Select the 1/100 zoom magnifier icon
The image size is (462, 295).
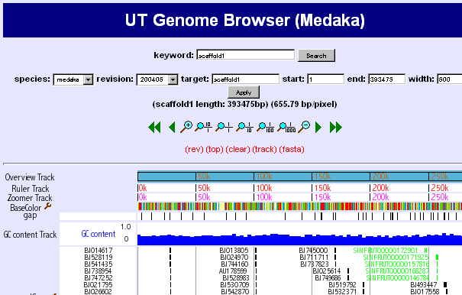(266, 127)
